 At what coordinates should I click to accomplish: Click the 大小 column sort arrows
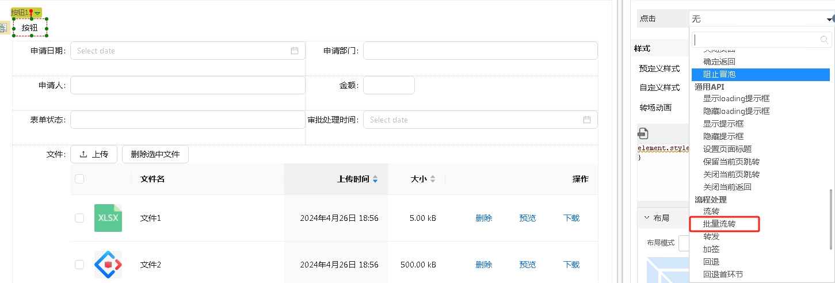pyautogui.click(x=433, y=179)
